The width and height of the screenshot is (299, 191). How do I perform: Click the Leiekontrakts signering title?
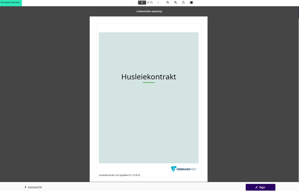click(149, 11)
